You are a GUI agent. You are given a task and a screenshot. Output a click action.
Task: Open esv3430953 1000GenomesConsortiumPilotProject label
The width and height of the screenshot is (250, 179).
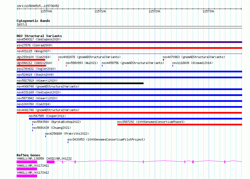pos(106,139)
